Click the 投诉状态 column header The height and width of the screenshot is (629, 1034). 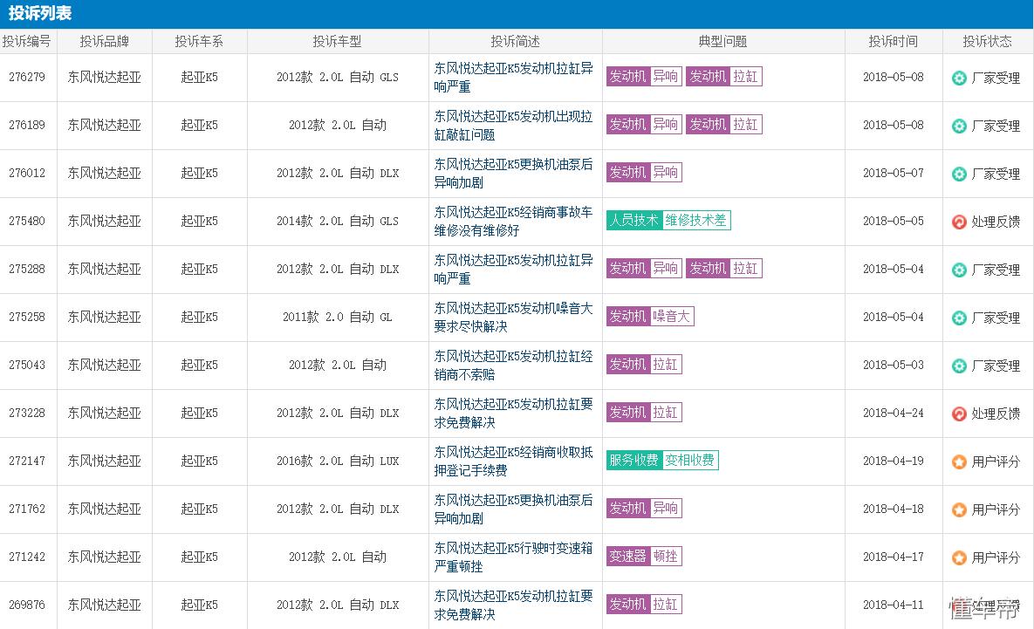click(986, 40)
